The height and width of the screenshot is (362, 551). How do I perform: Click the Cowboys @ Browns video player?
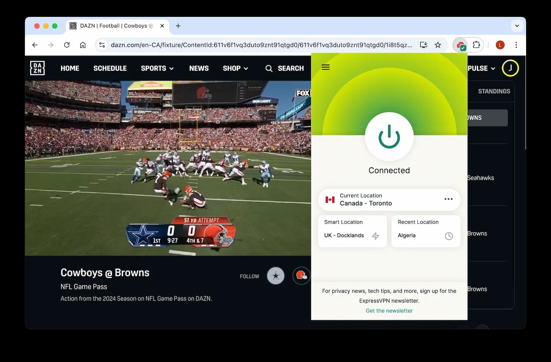click(x=168, y=168)
